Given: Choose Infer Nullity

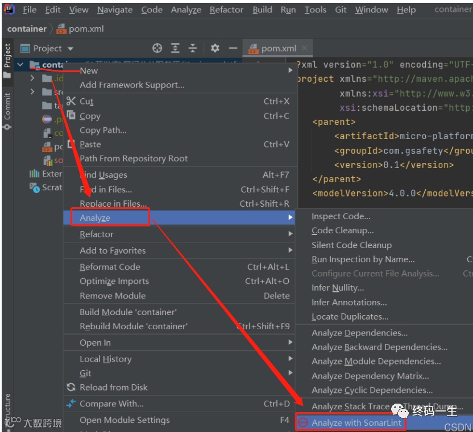Looking at the screenshot, I should [384, 288].
